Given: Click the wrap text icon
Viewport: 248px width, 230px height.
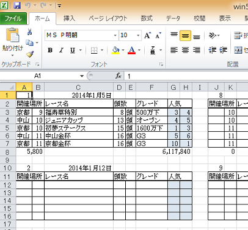Looking at the screenshot, I should click(x=238, y=35).
